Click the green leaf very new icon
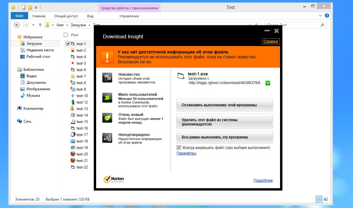 coord(107,118)
